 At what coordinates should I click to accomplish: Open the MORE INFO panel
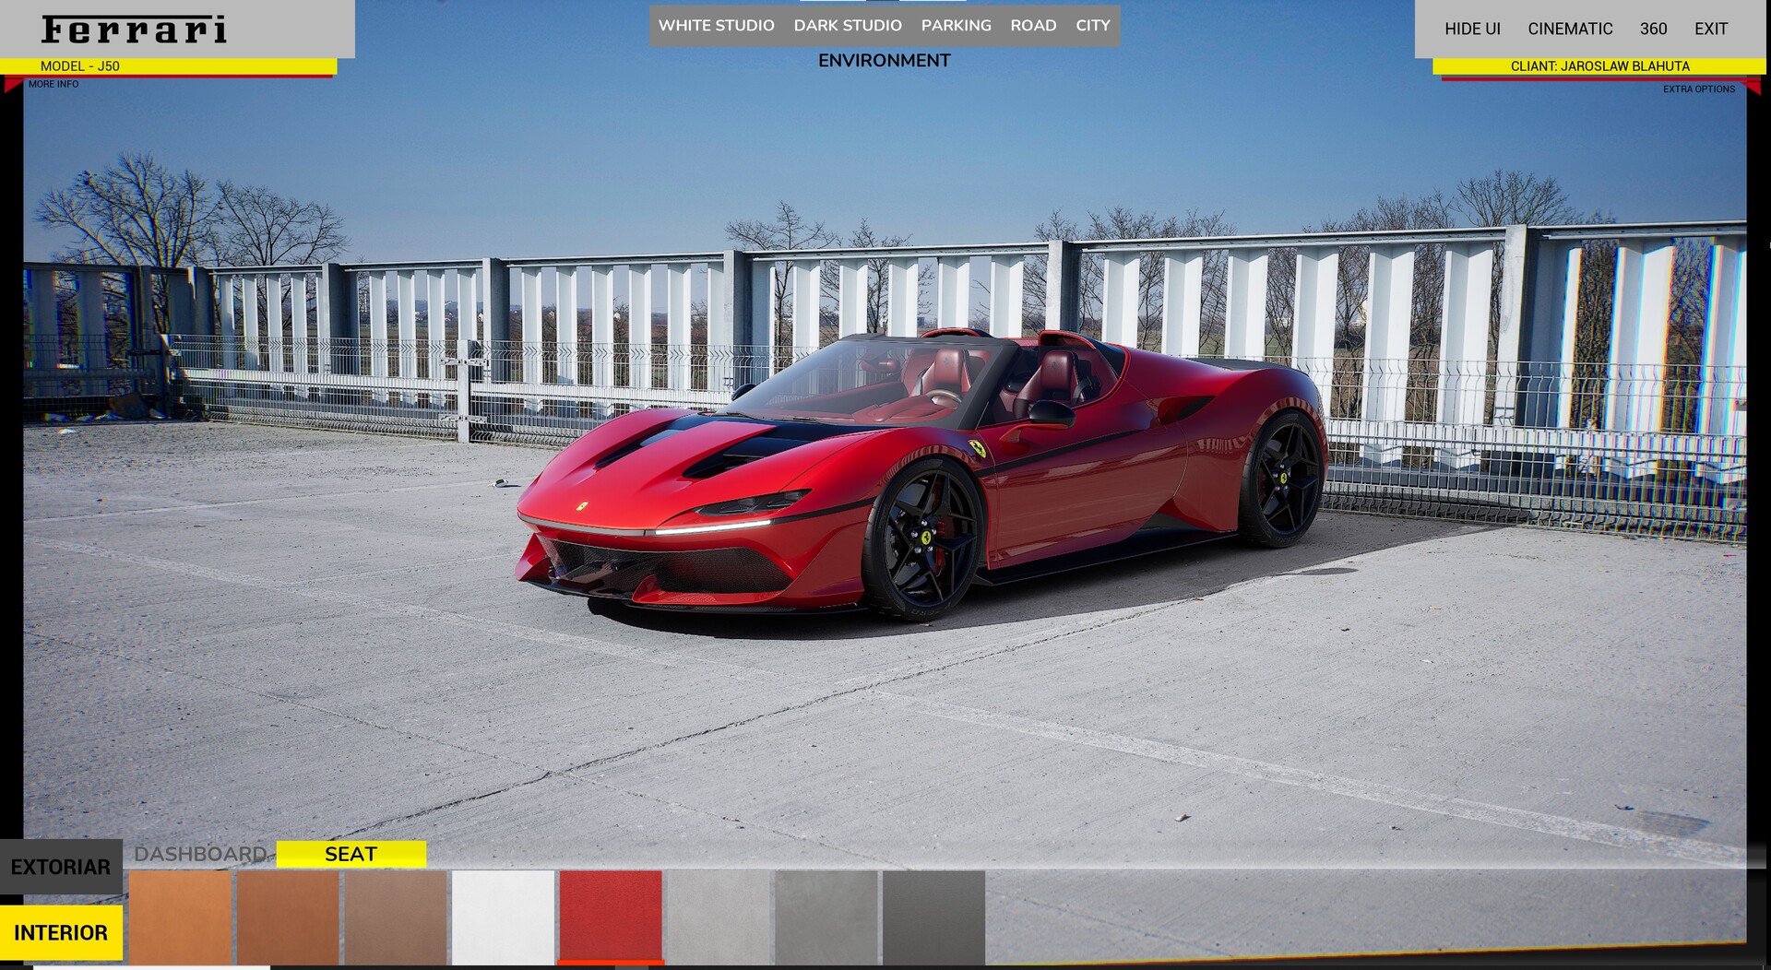point(53,83)
